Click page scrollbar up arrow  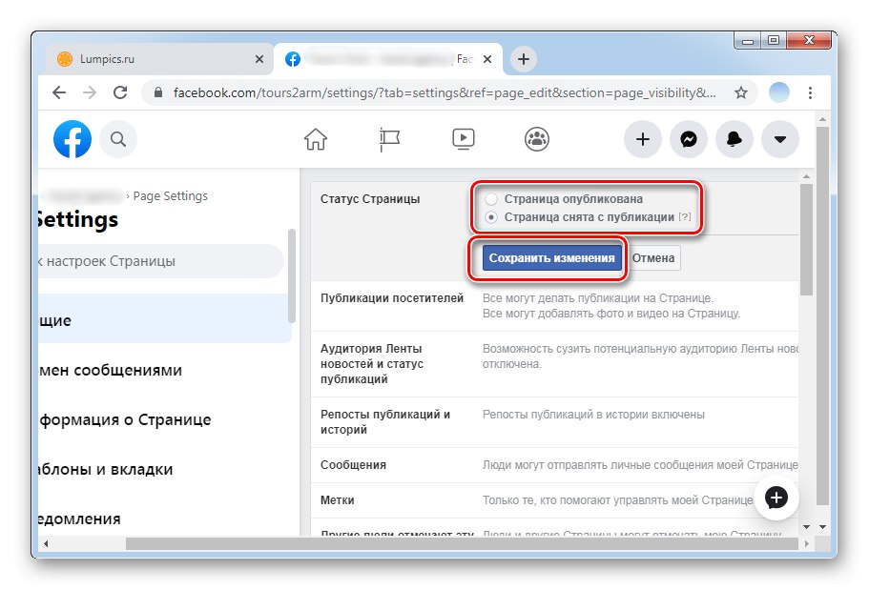(x=822, y=119)
